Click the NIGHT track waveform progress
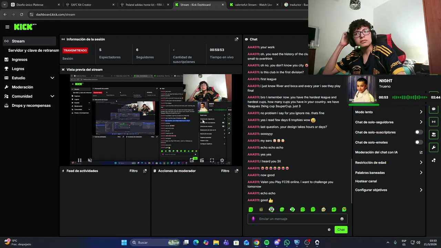The image size is (441, 248). pos(410,97)
